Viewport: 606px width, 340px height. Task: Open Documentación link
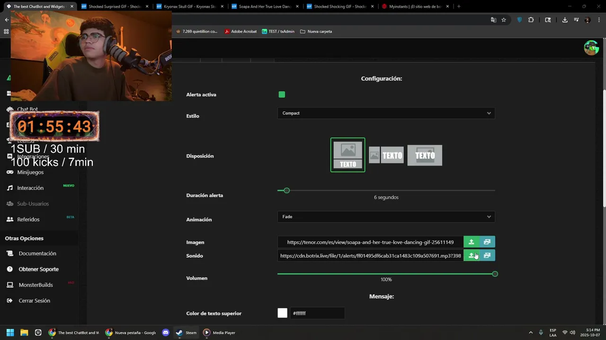pyautogui.click(x=37, y=254)
